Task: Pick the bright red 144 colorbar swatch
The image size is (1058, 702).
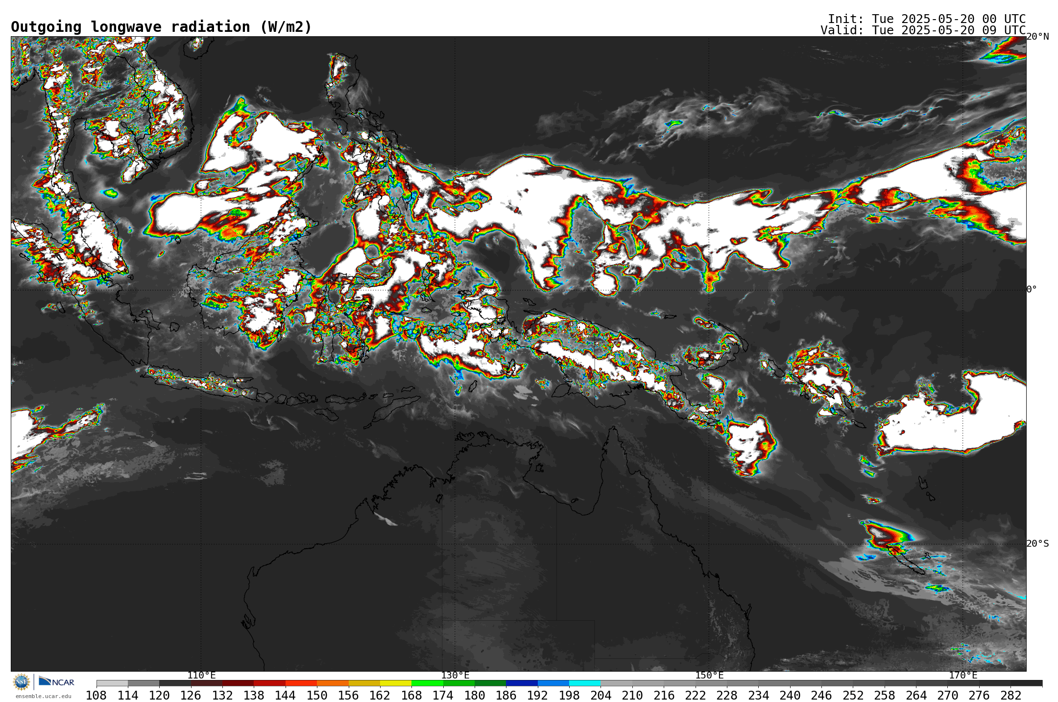Action: [x=301, y=683]
